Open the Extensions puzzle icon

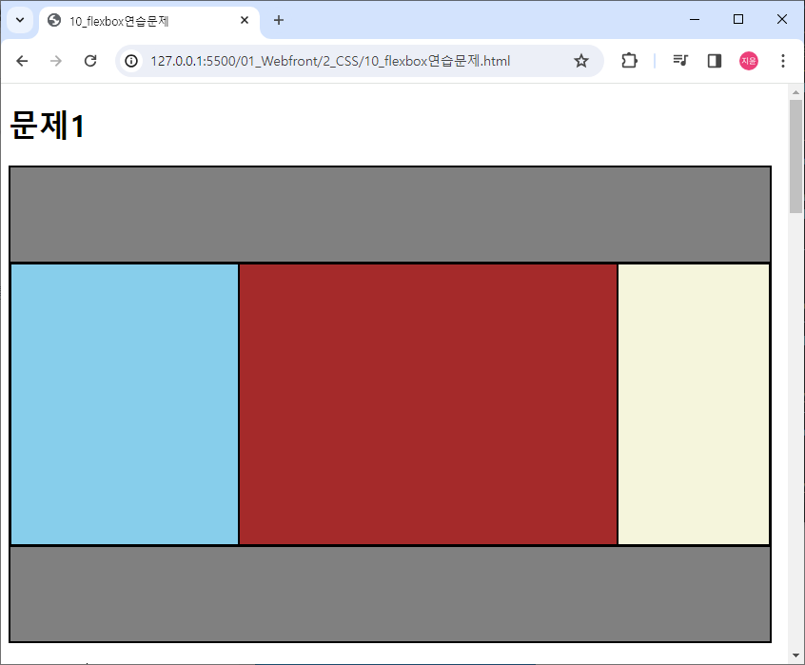(629, 61)
